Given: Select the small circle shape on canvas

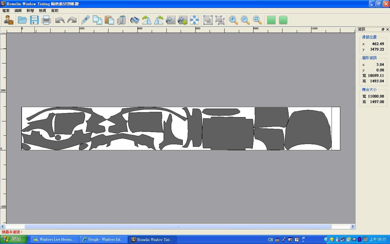Looking at the screenshot, I should (x=58, y=137).
